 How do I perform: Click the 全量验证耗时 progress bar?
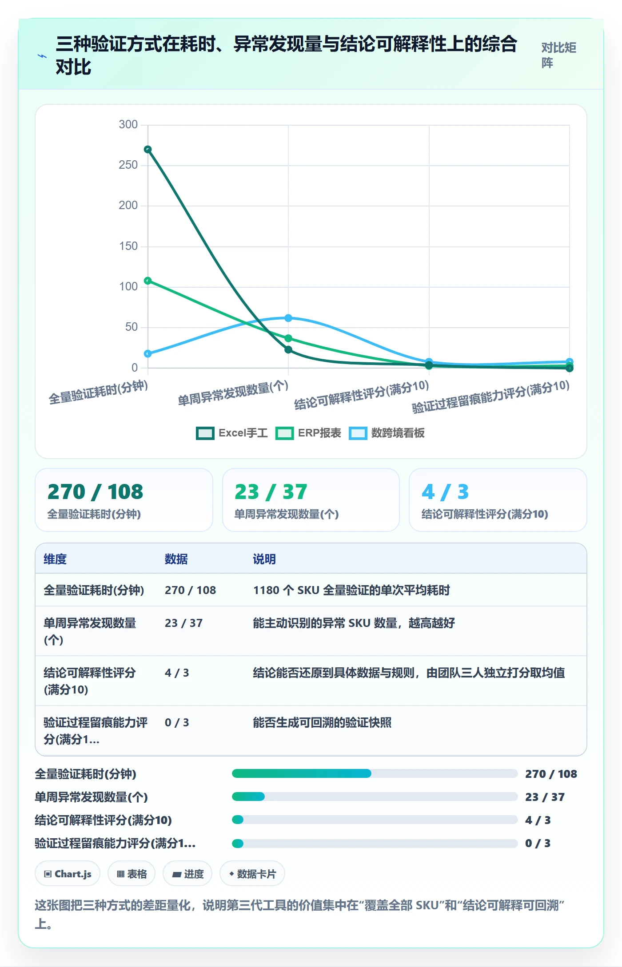(375, 773)
